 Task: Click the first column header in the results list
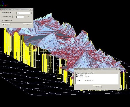(80, 73)
